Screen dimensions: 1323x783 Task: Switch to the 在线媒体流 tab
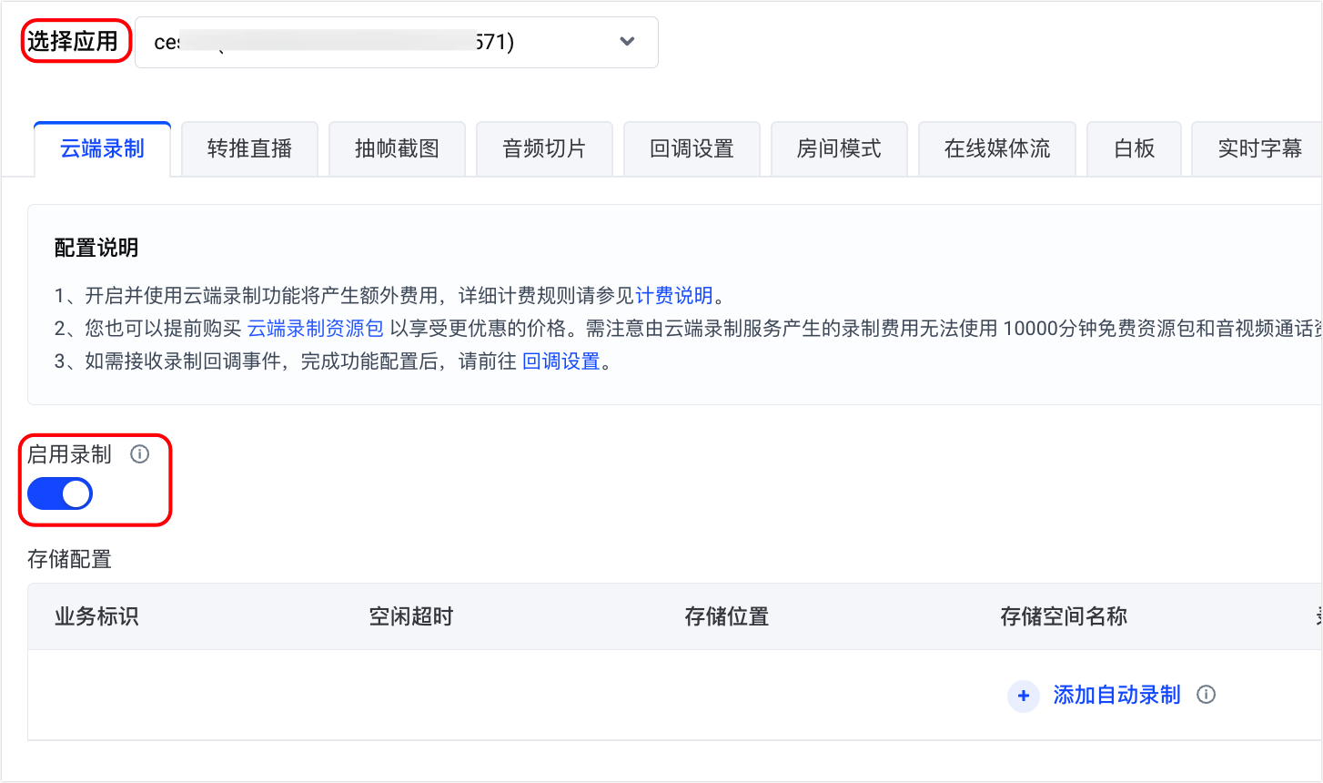click(x=997, y=148)
